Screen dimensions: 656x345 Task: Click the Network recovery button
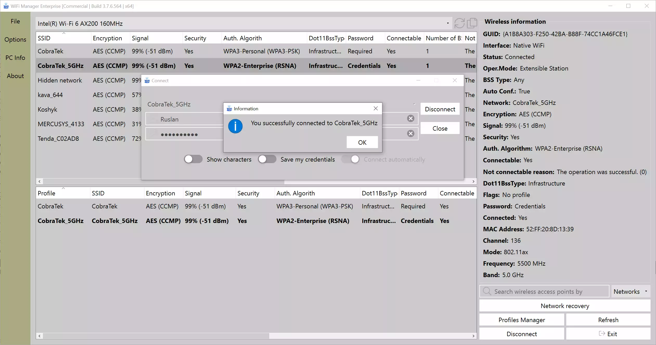(x=565, y=306)
